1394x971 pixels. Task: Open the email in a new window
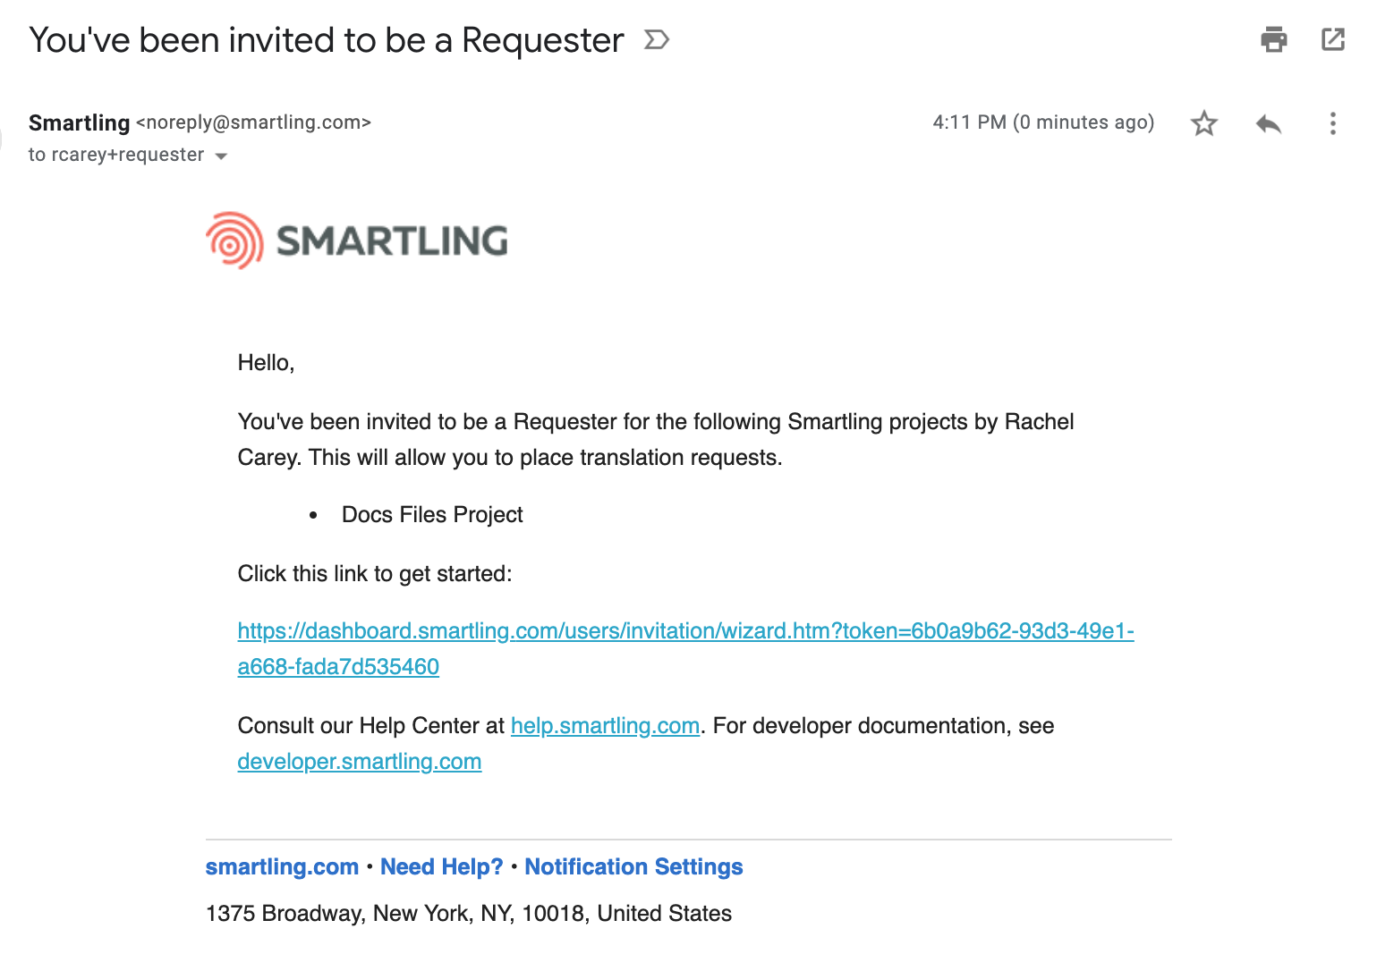pos(1333,39)
